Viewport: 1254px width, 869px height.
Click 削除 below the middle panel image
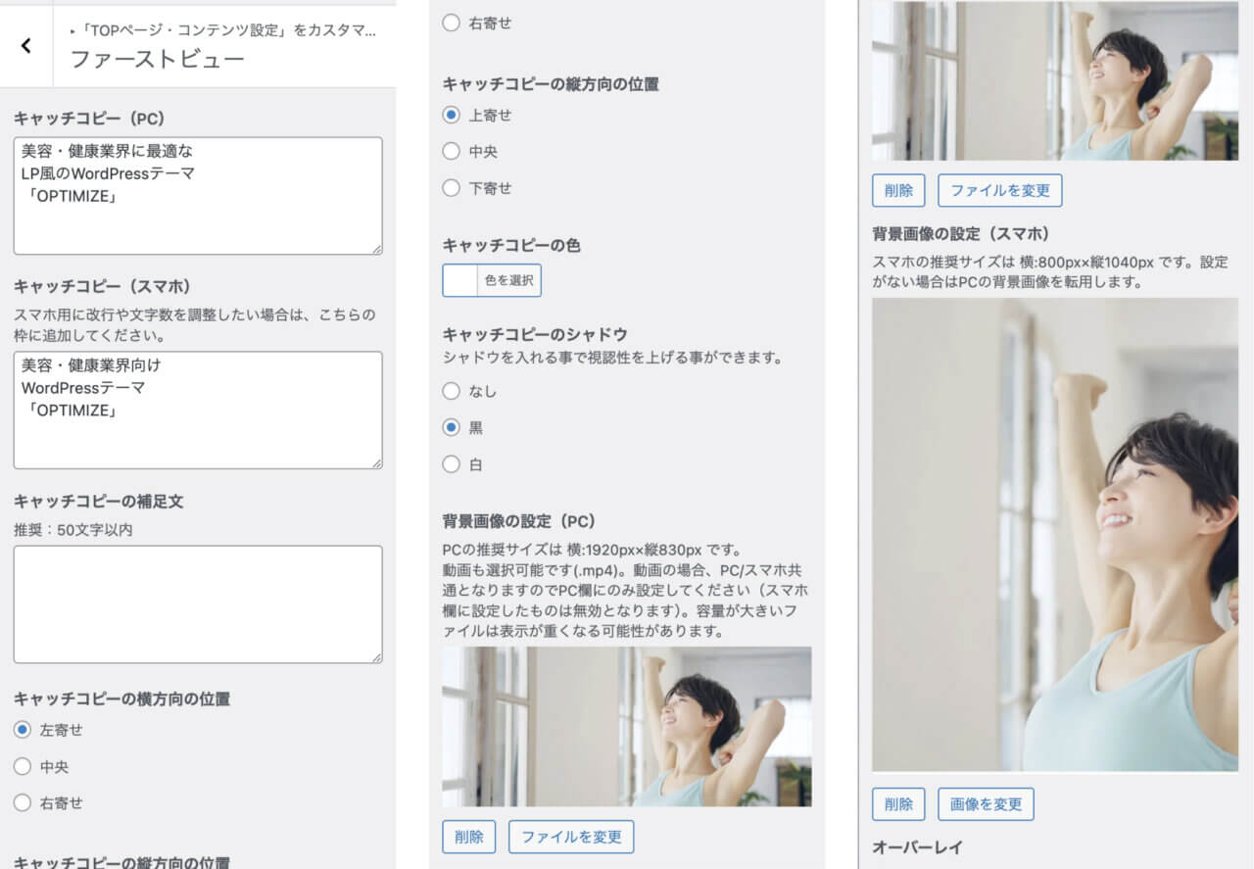pyautogui.click(x=469, y=837)
